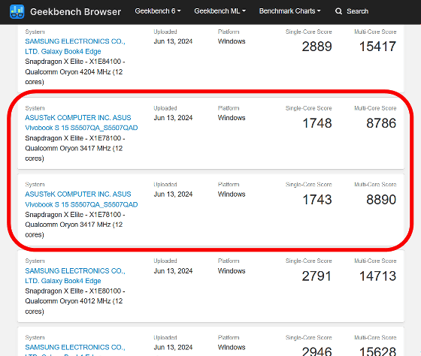Viewport: 421px width, 356px height.
Task: Select multi-core score 15417
Action: point(377,47)
